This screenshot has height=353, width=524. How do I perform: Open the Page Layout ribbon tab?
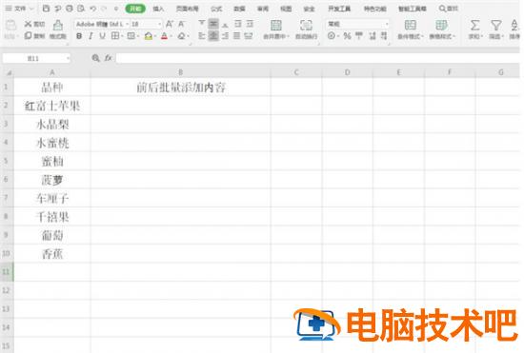pyautogui.click(x=187, y=9)
